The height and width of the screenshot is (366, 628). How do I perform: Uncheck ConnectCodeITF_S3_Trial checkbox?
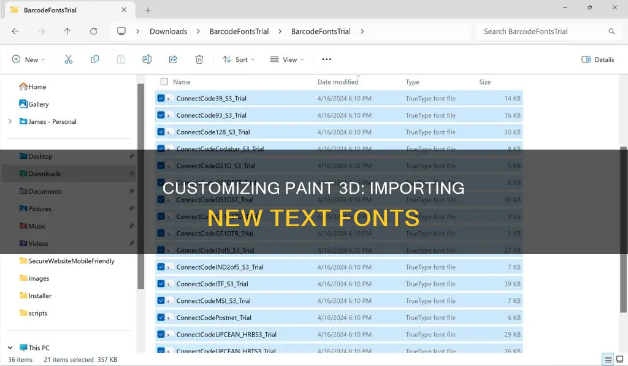161,283
